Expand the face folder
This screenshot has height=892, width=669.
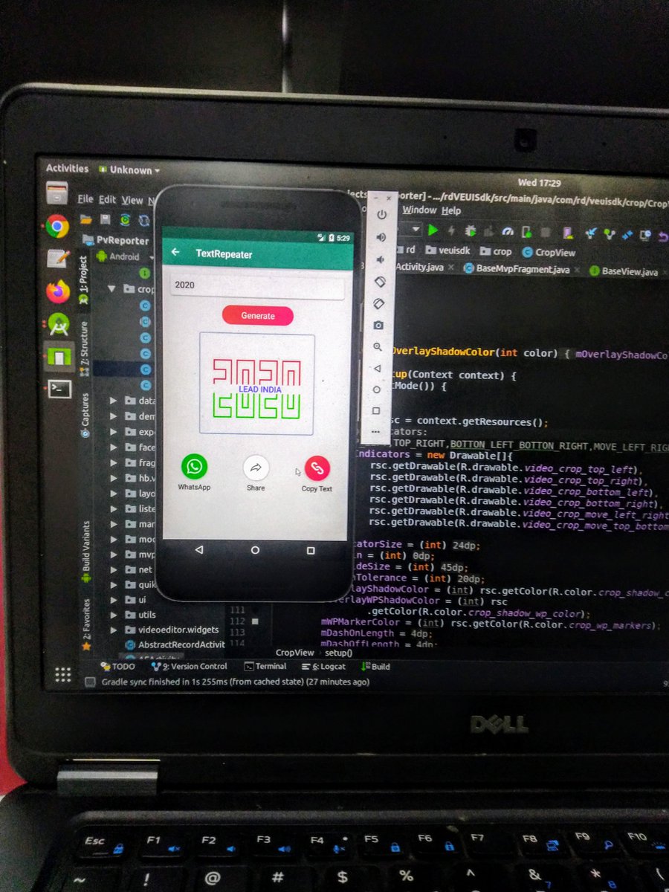tap(114, 447)
